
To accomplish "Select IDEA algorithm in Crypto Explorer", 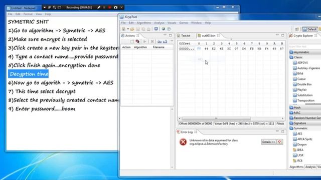I will coord(298,150).
